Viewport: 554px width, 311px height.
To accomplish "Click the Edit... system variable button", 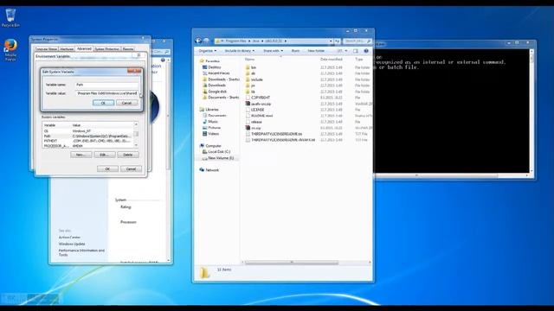I will (104, 155).
